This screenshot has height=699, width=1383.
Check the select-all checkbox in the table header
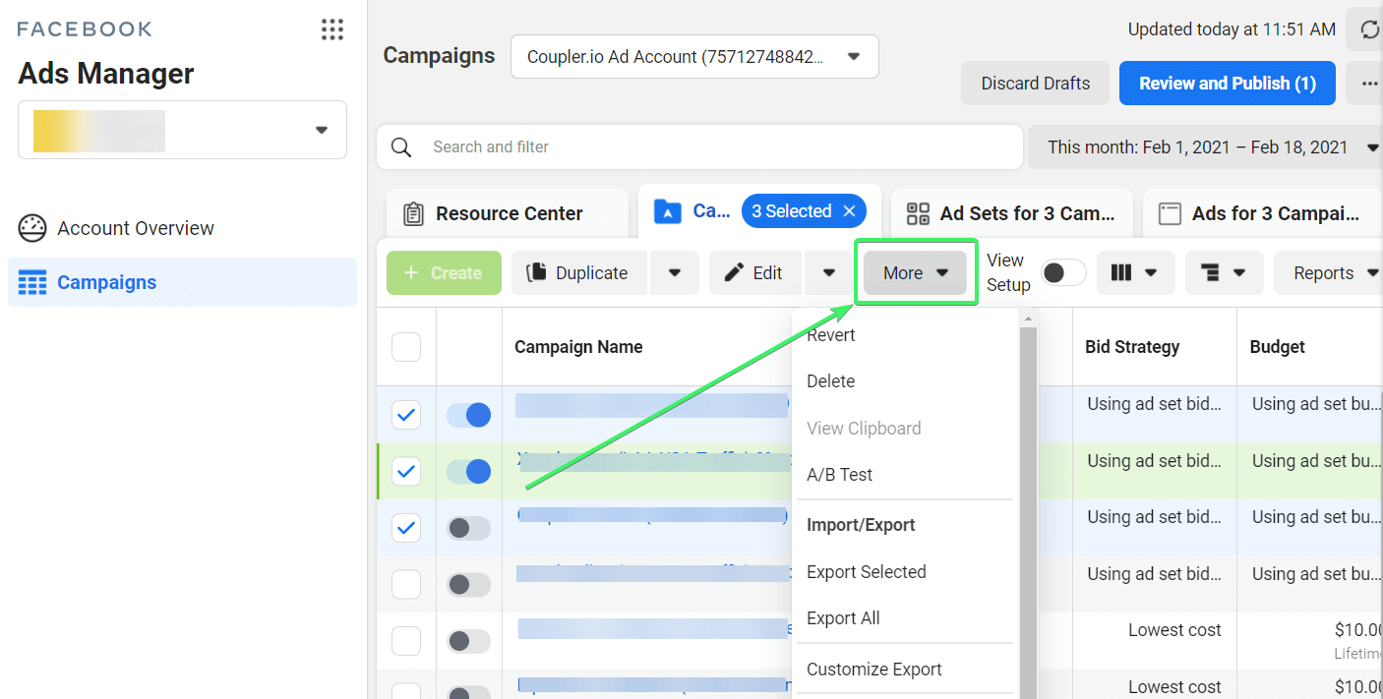tap(406, 347)
